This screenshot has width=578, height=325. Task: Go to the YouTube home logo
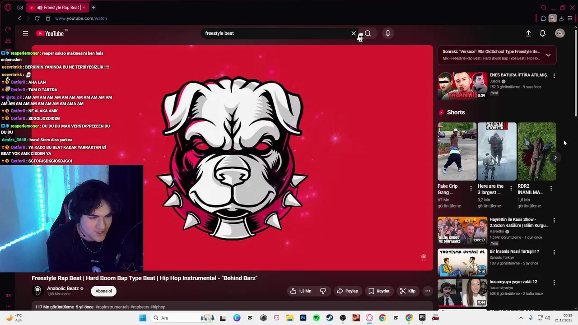pyautogui.click(x=51, y=33)
